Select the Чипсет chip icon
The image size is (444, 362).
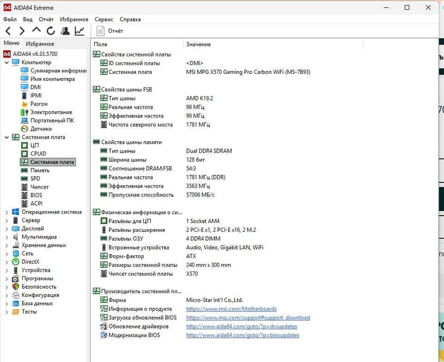coord(24,187)
